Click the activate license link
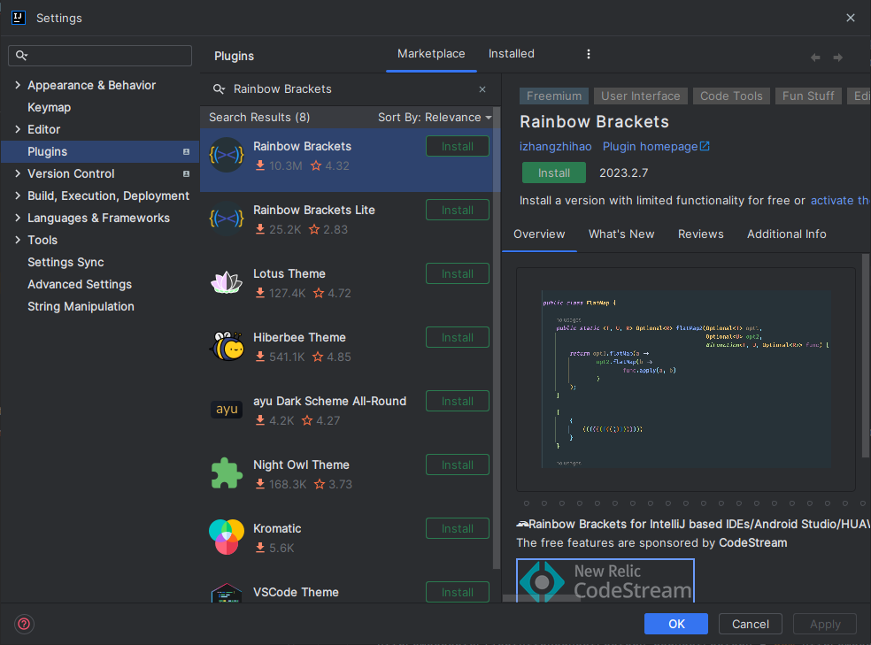Viewport: 871px width, 645px height. pos(840,200)
